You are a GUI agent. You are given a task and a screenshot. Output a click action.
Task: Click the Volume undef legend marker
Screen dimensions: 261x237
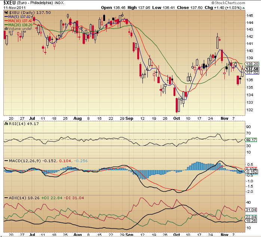pos(6,28)
